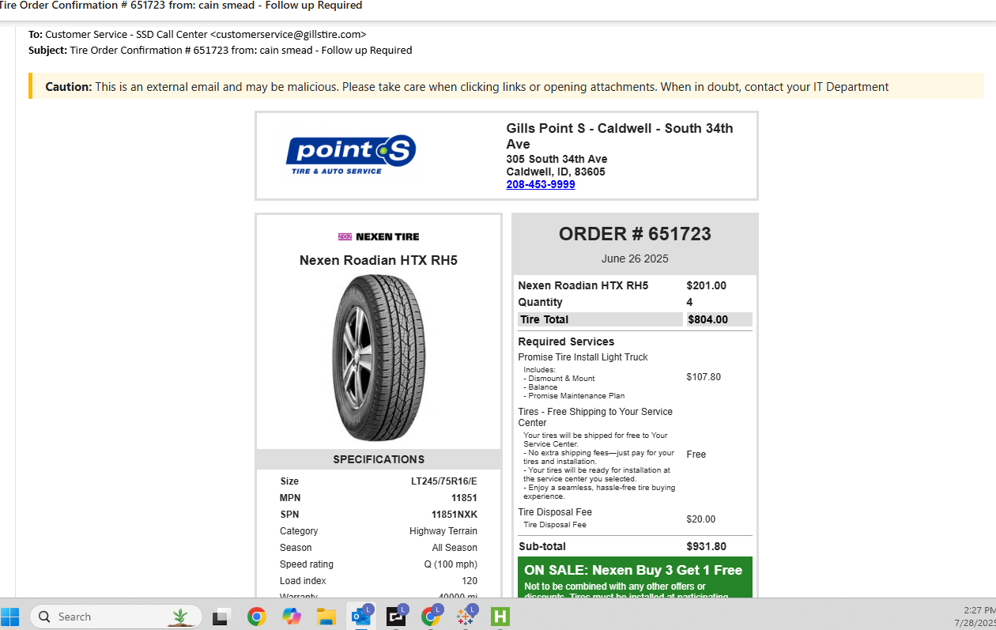996x630 pixels.
Task: Click the Quantity value 4
Action: tap(690, 302)
